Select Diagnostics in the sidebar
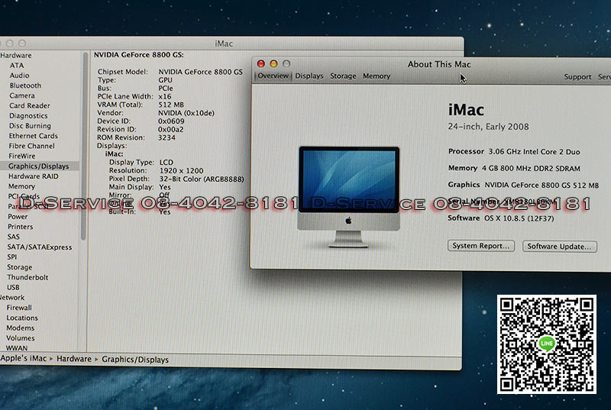 point(28,115)
